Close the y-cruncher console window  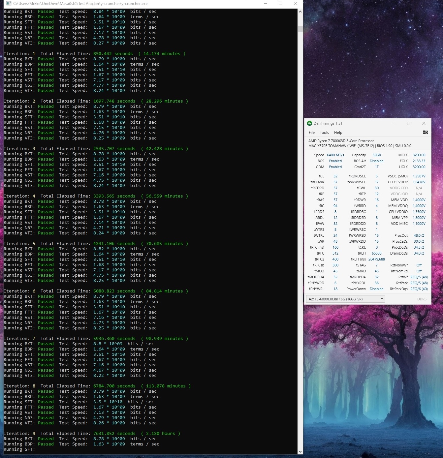pos(296,3)
